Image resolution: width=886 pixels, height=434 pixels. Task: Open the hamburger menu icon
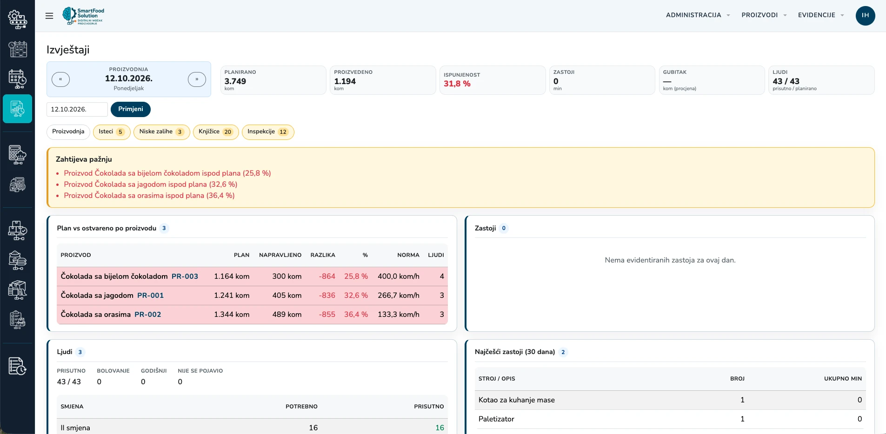tap(49, 16)
